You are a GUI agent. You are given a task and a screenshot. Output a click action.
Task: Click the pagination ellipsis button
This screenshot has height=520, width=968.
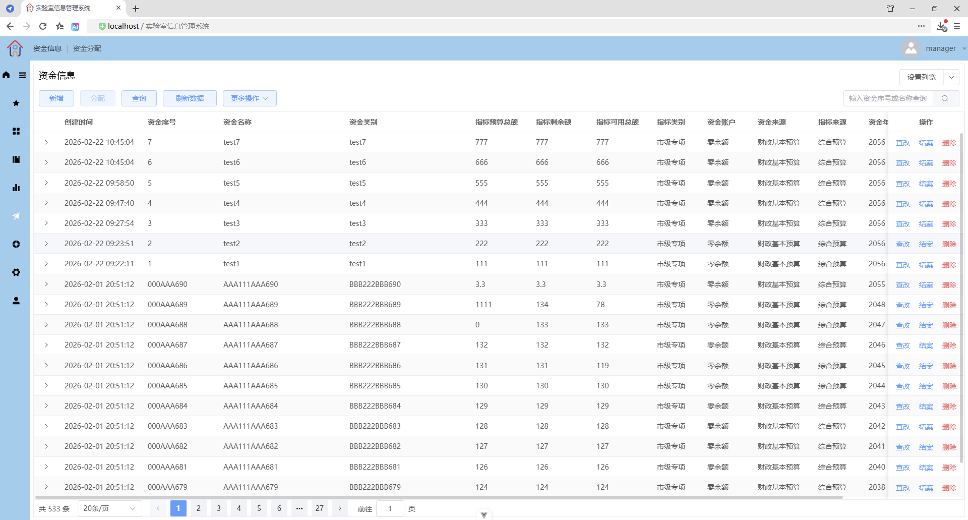299,508
